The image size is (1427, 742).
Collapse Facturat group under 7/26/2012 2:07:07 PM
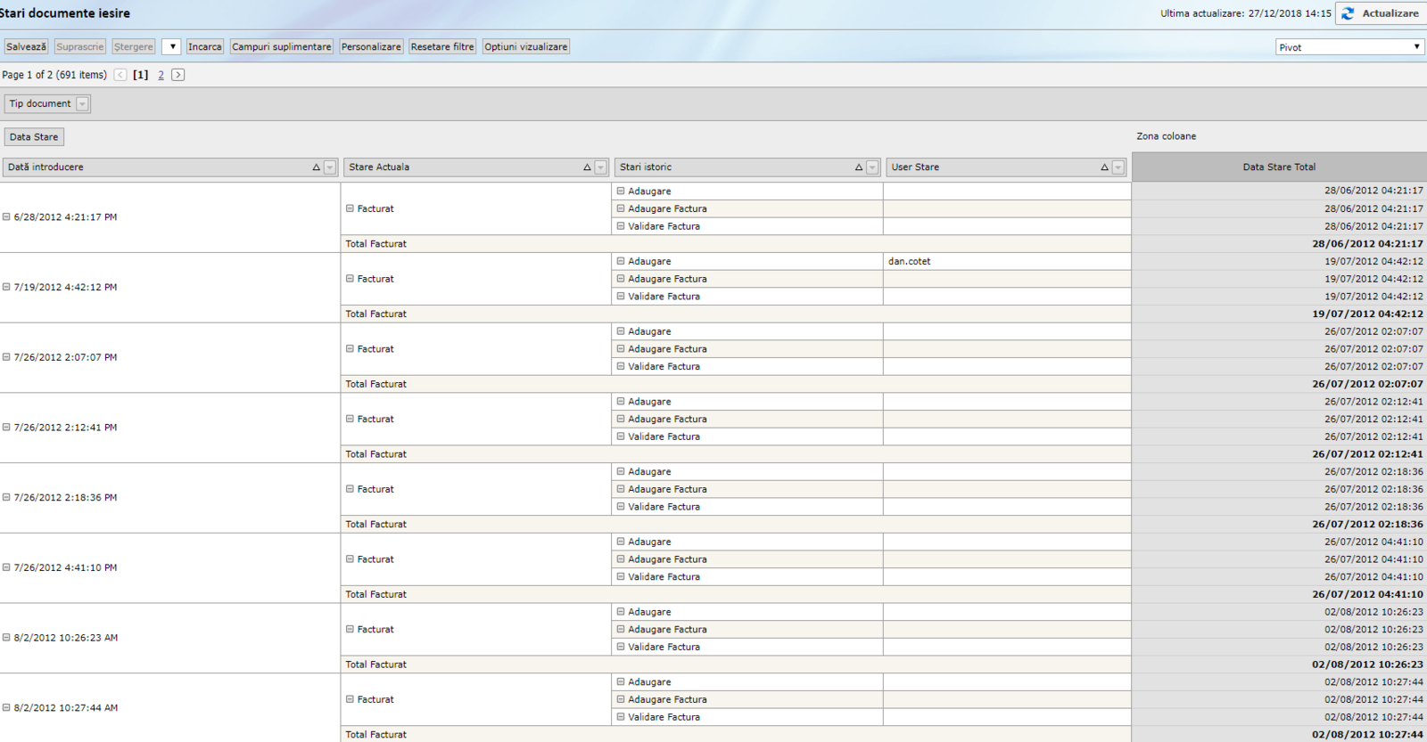pos(350,349)
